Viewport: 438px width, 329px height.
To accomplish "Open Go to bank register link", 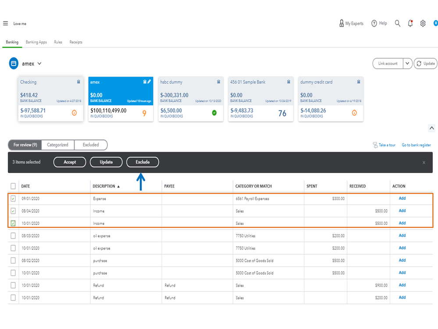I will [x=416, y=145].
